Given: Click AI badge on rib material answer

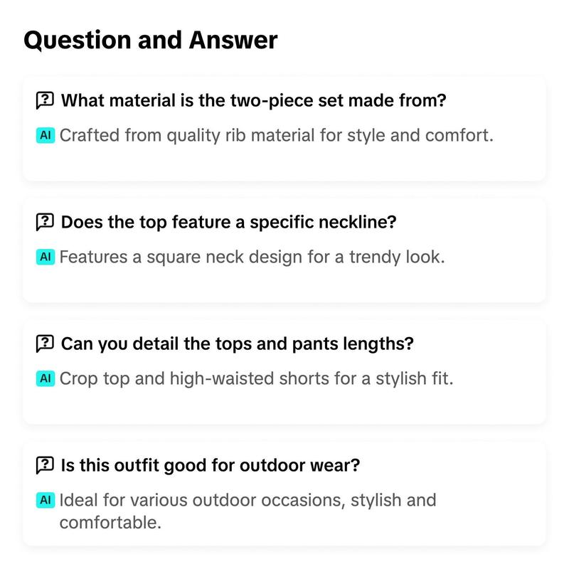Looking at the screenshot, I should pyautogui.click(x=46, y=135).
